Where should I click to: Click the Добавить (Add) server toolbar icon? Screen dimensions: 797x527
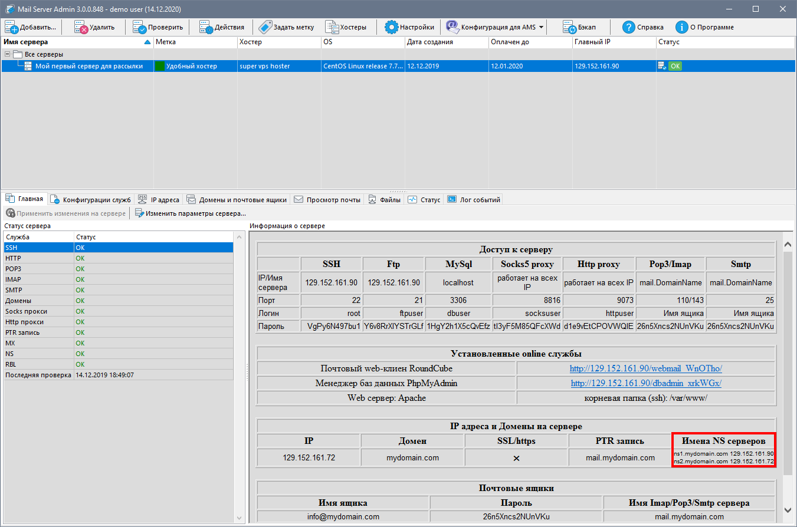tap(12, 27)
